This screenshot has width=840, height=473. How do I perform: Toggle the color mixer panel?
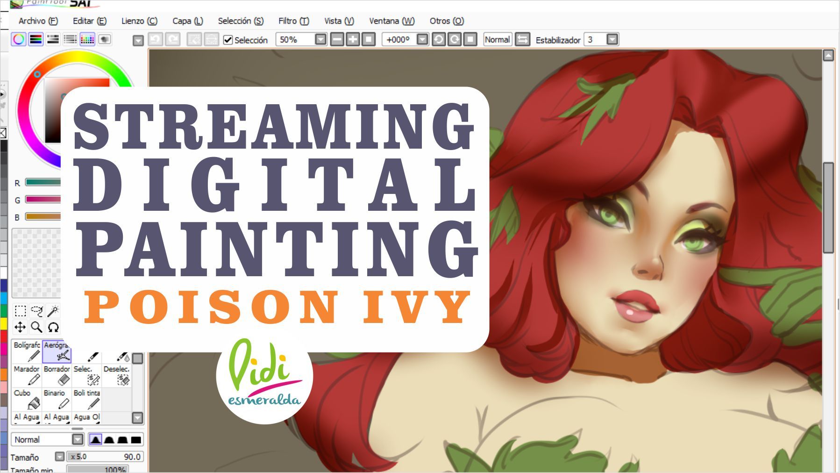pos(70,39)
